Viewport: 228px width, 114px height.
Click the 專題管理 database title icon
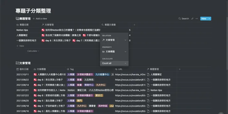click(x=18, y=19)
